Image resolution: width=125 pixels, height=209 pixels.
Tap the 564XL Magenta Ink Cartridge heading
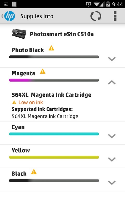tap(51, 95)
